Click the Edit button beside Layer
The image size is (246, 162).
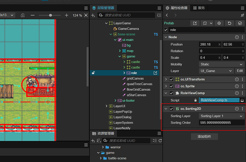240,71
